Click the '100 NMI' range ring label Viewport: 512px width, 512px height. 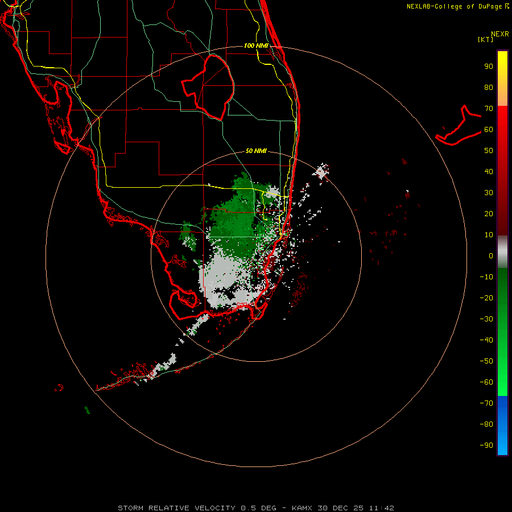[256, 46]
